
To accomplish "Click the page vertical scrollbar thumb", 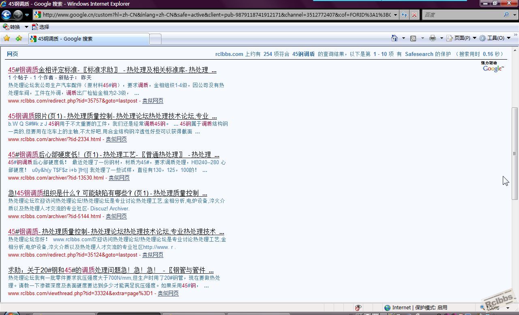I will click(x=515, y=153).
